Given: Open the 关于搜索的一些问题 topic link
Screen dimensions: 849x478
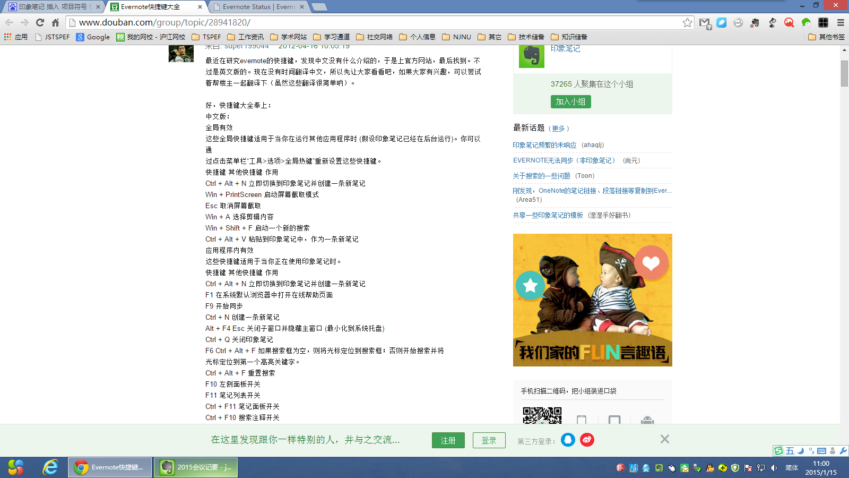Looking at the screenshot, I should tap(541, 176).
